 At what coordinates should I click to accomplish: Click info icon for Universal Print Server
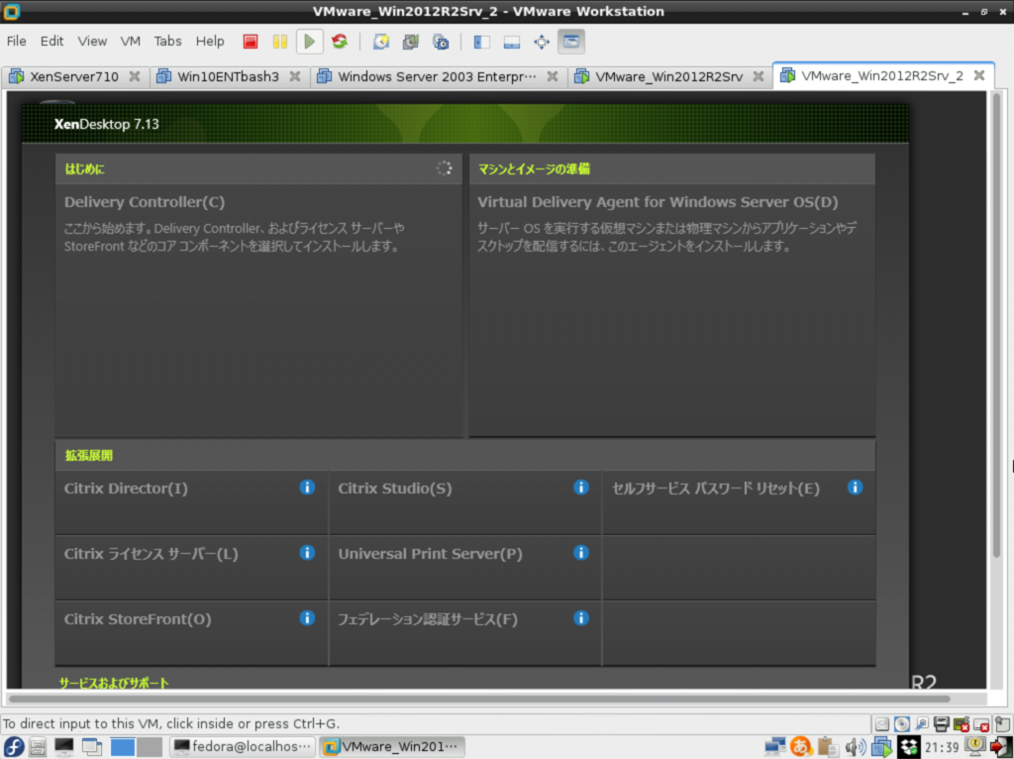click(x=581, y=553)
